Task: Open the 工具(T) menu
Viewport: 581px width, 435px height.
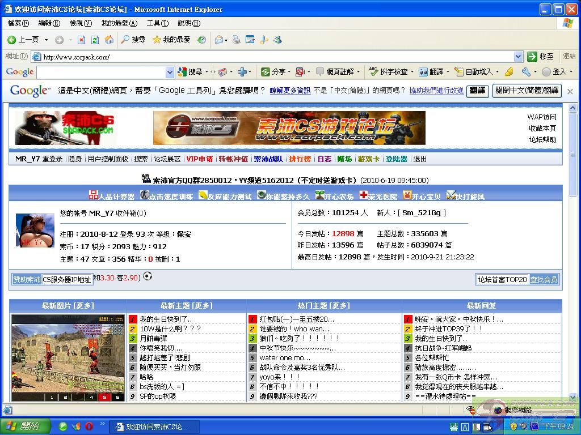Action: click(x=157, y=23)
